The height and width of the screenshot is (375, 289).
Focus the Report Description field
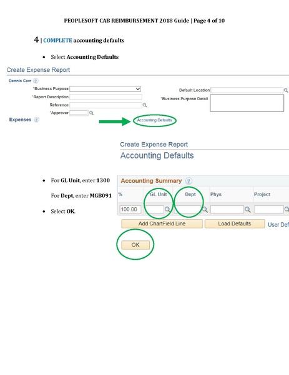tap(105, 97)
